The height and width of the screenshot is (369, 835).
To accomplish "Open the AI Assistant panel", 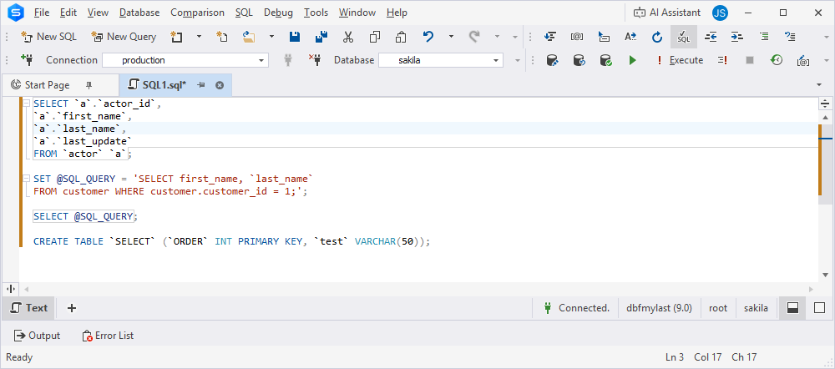I will coord(666,13).
